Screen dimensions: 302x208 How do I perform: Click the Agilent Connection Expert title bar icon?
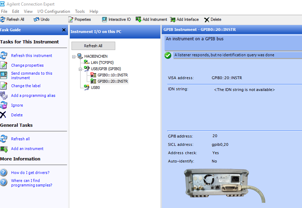(2, 4)
